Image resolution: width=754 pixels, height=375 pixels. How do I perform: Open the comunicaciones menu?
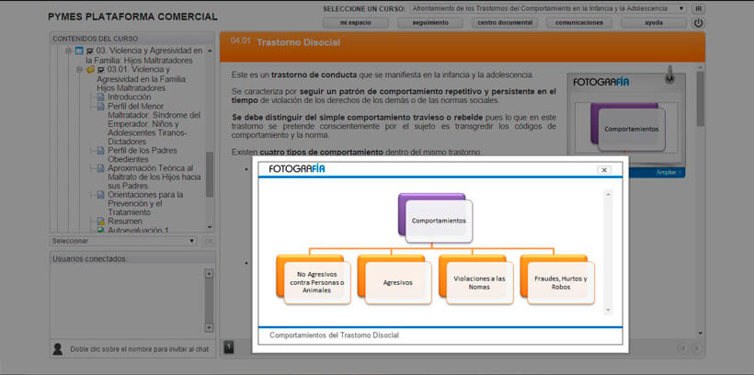579,23
